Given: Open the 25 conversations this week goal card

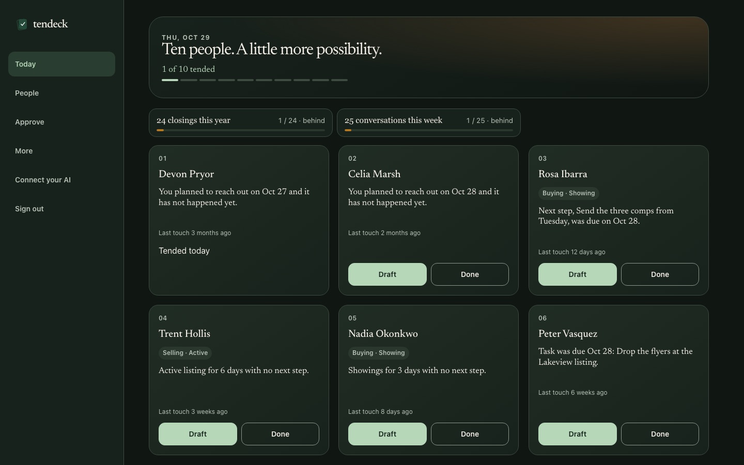Looking at the screenshot, I should (x=429, y=123).
